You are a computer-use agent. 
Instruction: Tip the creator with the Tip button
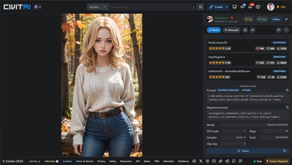tap(248, 19)
